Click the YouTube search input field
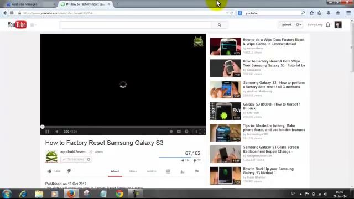Screen dimensions: 354x199 point(136,25)
